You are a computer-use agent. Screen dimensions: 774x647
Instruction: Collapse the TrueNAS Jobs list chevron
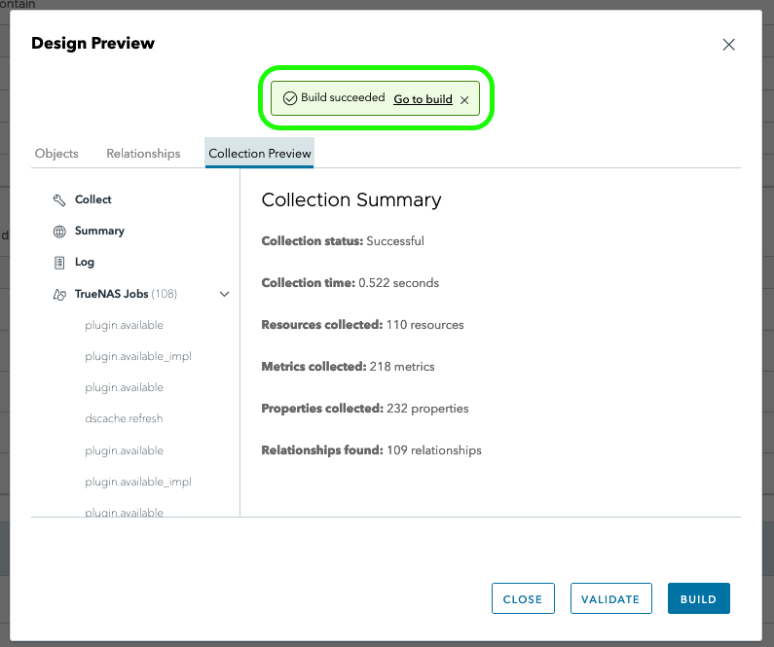225,294
